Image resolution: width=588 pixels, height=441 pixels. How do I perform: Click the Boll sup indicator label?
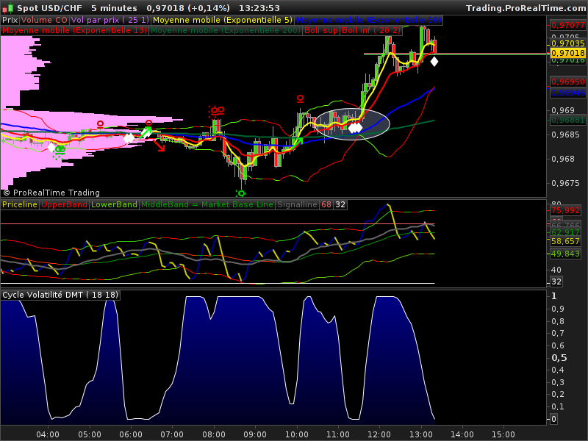321,30
